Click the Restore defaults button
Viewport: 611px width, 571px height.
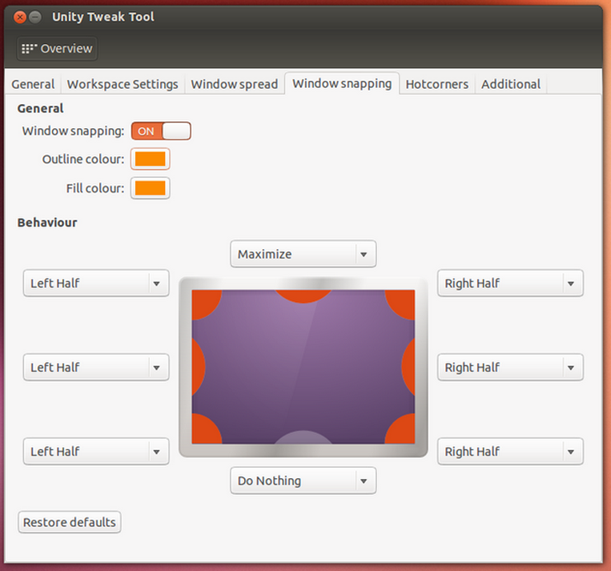[x=70, y=522]
